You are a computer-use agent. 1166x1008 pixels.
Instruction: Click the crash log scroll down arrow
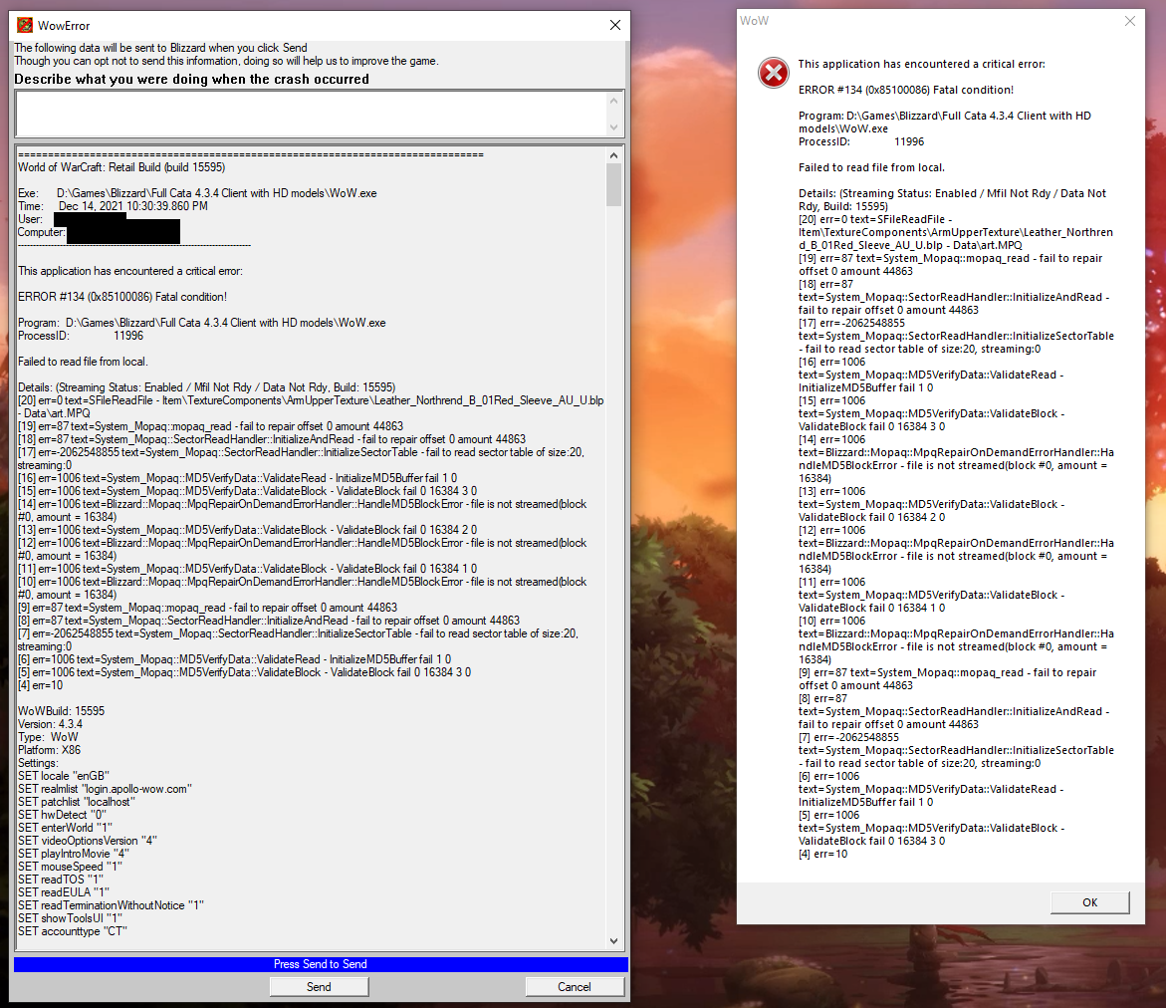(613, 941)
